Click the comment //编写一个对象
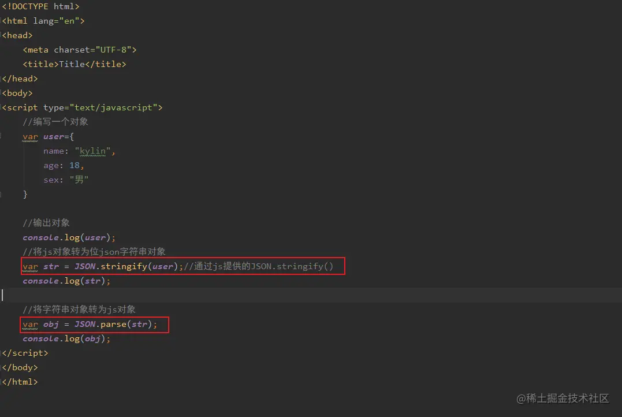The image size is (622, 417). coord(55,122)
